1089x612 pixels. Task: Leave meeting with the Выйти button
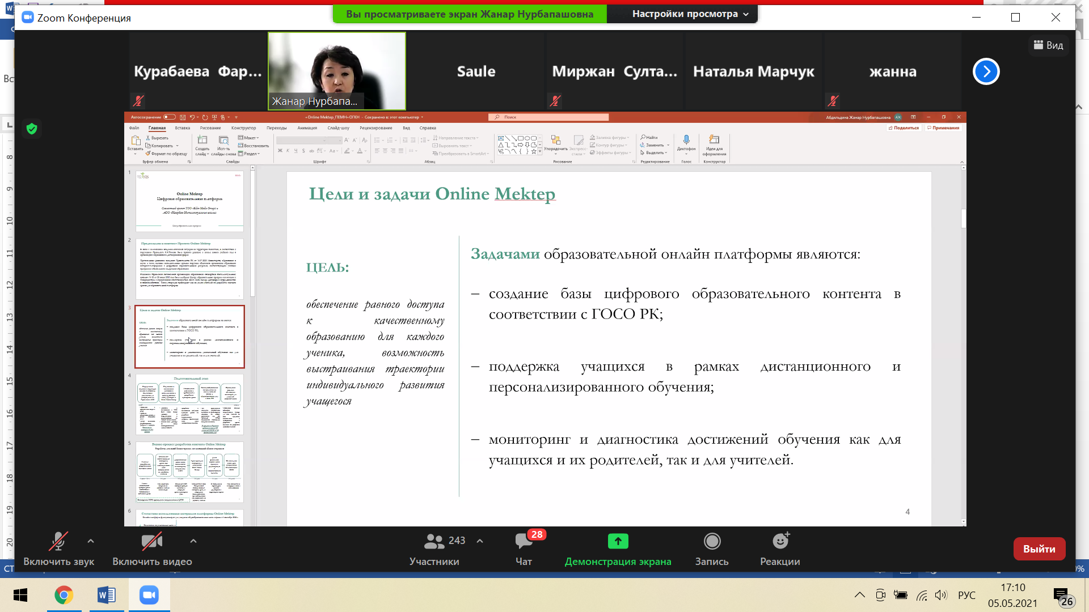(1039, 549)
